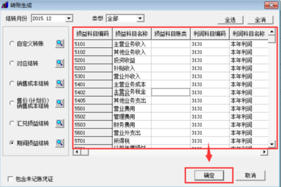Select row code 5402

93,92
